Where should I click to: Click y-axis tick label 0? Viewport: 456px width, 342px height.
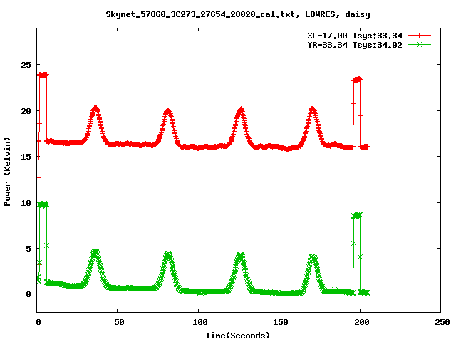[x=28, y=294]
